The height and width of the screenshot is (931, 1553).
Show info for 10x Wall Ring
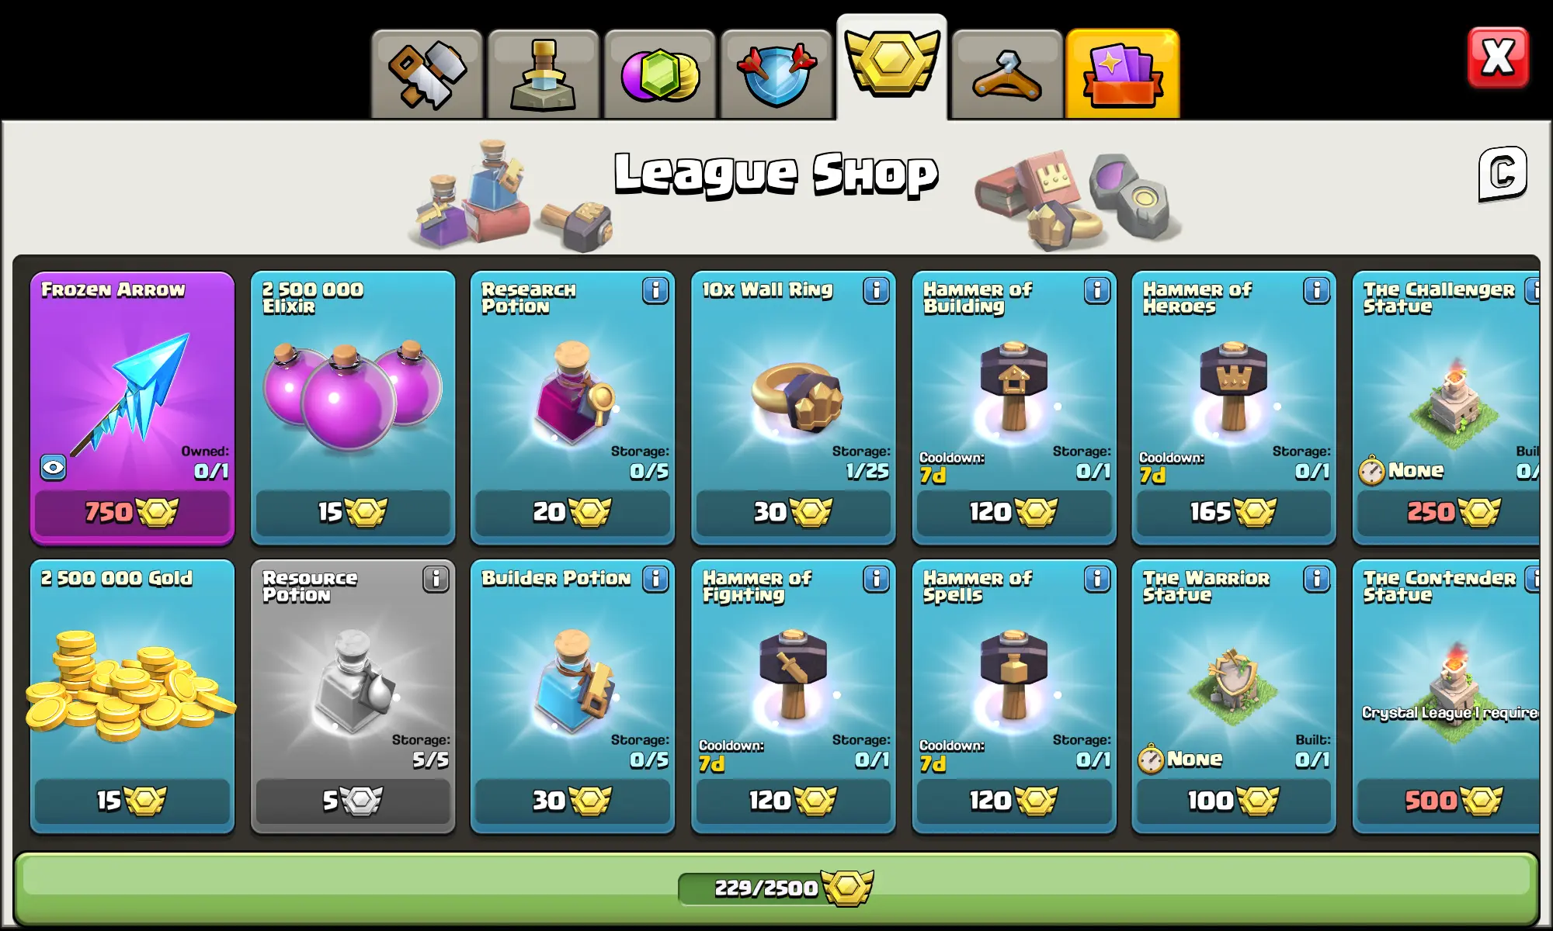877,291
